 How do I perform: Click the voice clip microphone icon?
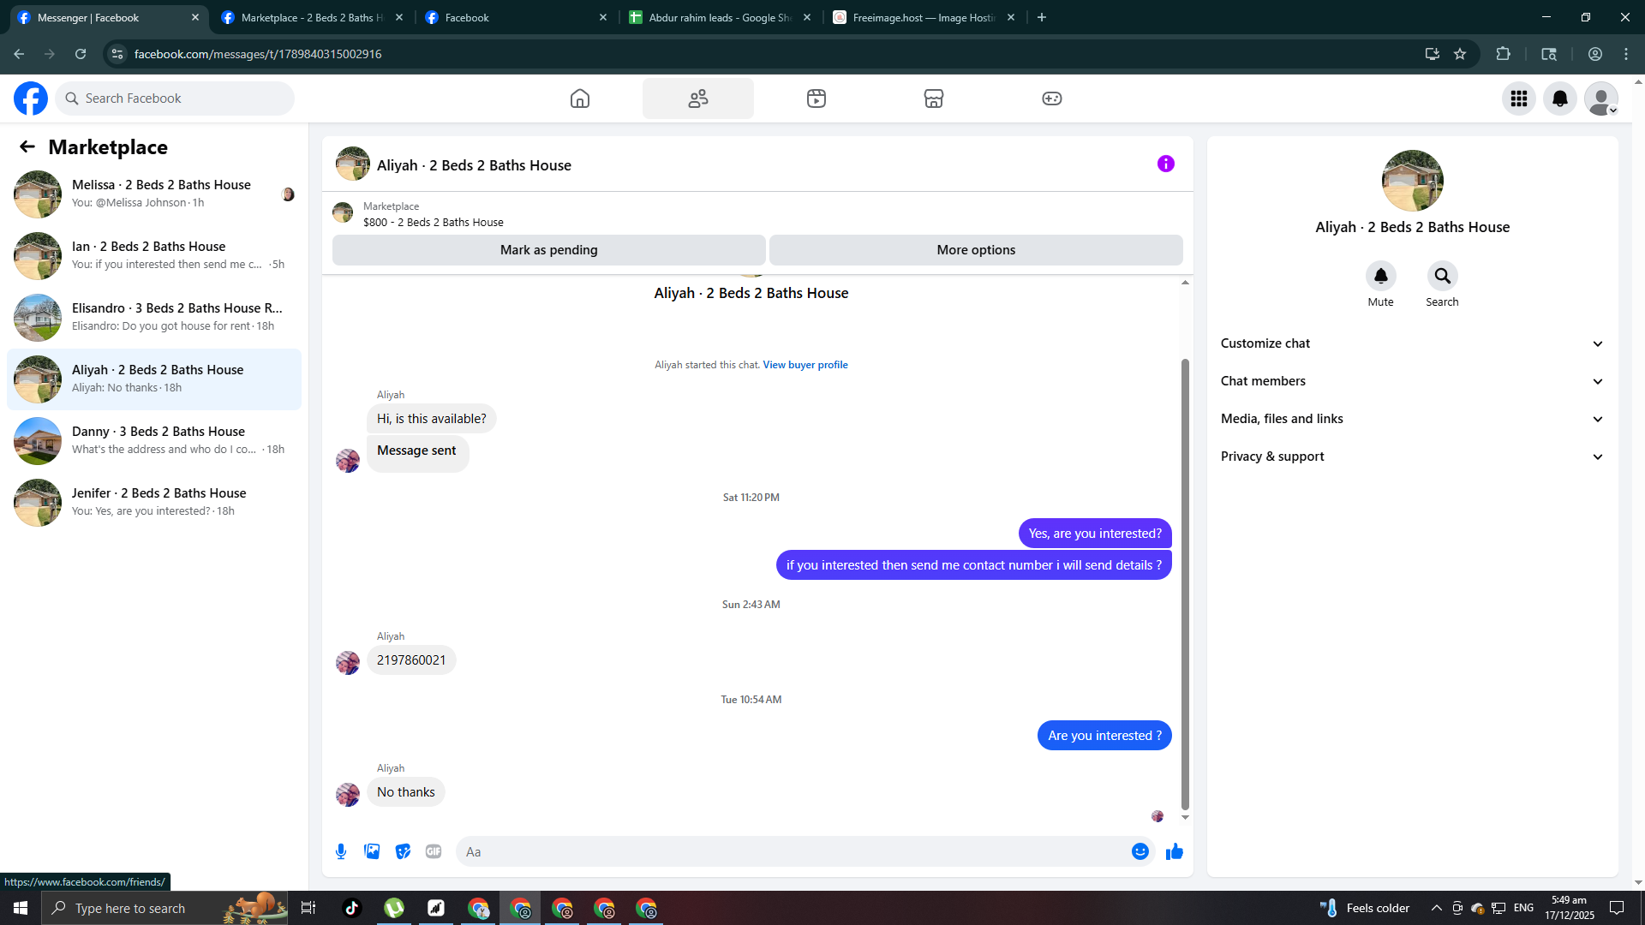tap(341, 851)
